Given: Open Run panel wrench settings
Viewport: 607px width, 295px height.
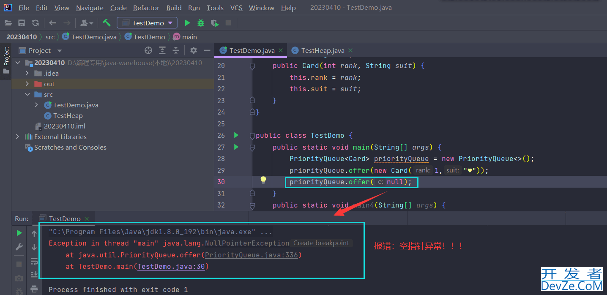Looking at the screenshot, I should [19, 247].
